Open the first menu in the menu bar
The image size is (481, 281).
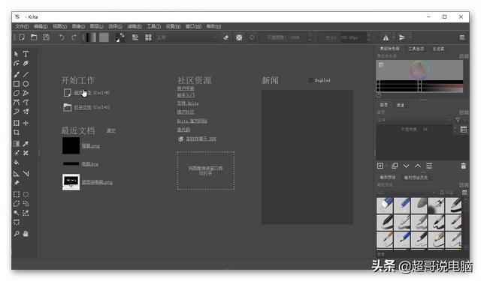(x=22, y=27)
